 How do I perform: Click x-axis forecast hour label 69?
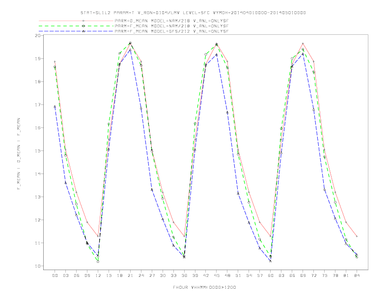(x=303, y=275)
